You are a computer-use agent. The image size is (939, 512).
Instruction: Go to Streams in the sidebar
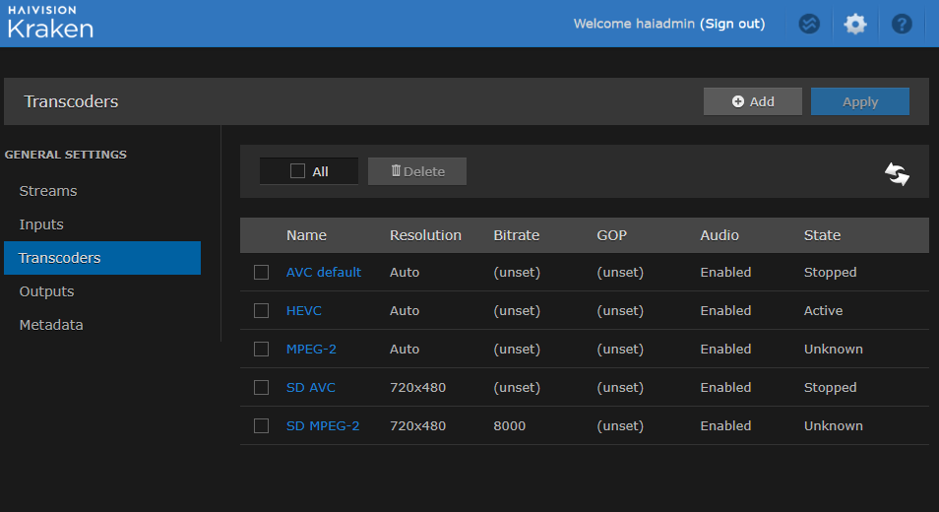pos(48,191)
